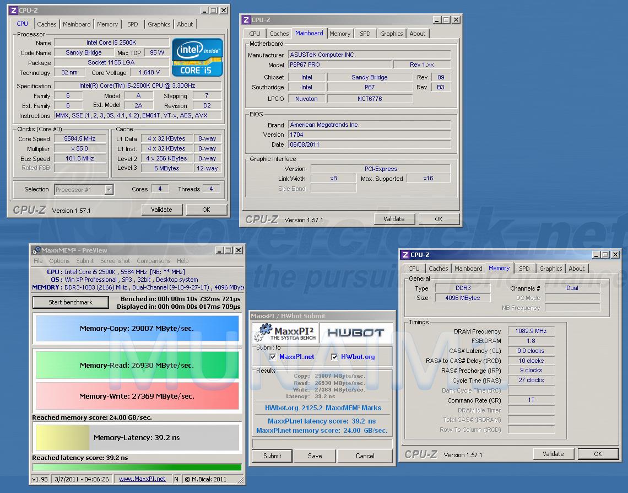Switch to Graphics tab in Mainboard window
Viewport: 628px width, 493px height.
tap(391, 34)
